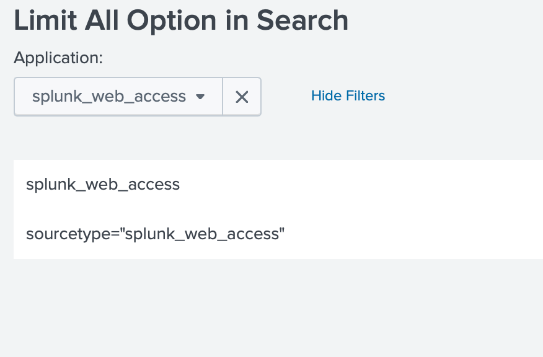This screenshot has height=357, width=543.
Task: Hide the filters panel
Action: point(348,96)
